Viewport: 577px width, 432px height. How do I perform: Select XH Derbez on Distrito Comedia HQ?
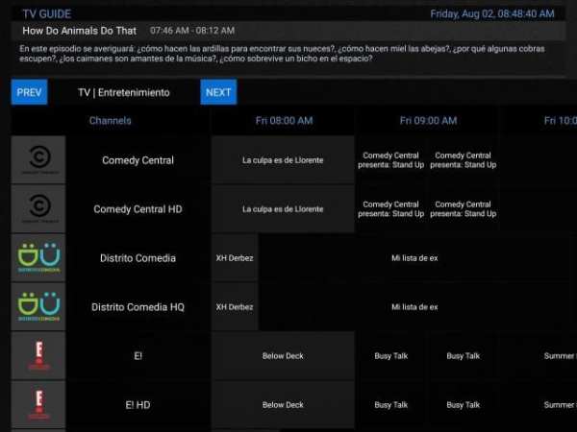click(235, 307)
